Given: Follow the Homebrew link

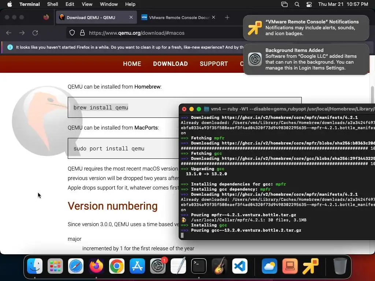Looking at the screenshot, I should pyautogui.click(x=147, y=87).
